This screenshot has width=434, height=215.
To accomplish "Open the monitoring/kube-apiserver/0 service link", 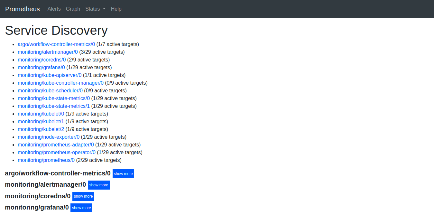I will pos(50,75).
